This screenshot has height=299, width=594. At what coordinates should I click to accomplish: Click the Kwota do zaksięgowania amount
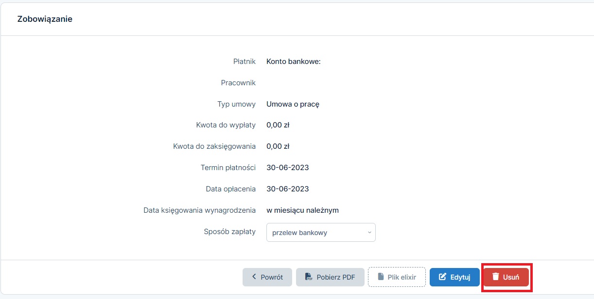[x=278, y=146]
